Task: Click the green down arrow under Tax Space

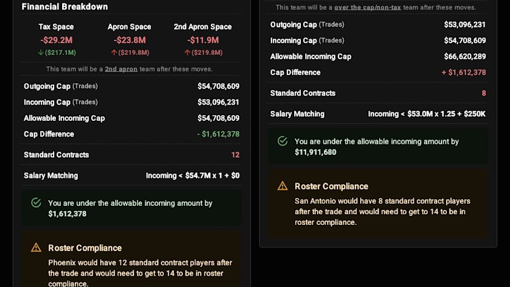Action: point(40,53)
